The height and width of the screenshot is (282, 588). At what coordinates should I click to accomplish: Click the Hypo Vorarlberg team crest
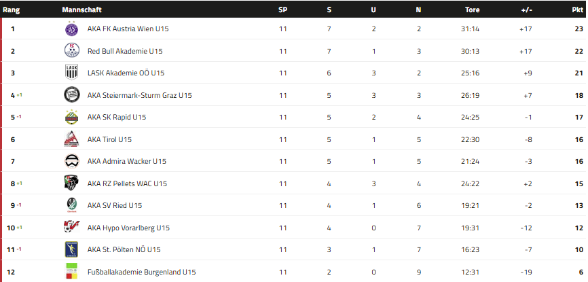point(71,228)
